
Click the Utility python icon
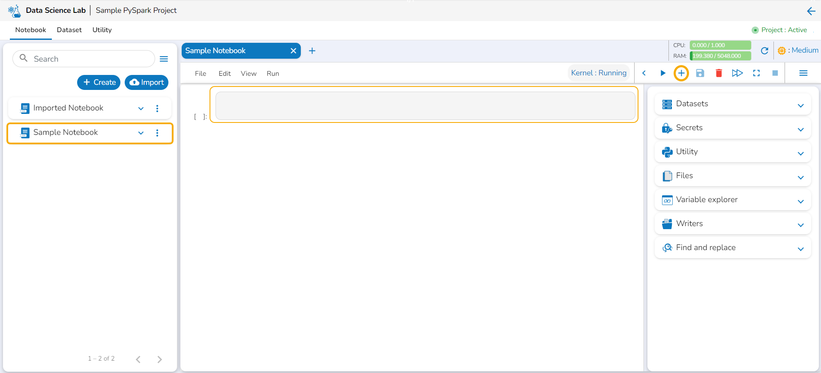(667, 152)
